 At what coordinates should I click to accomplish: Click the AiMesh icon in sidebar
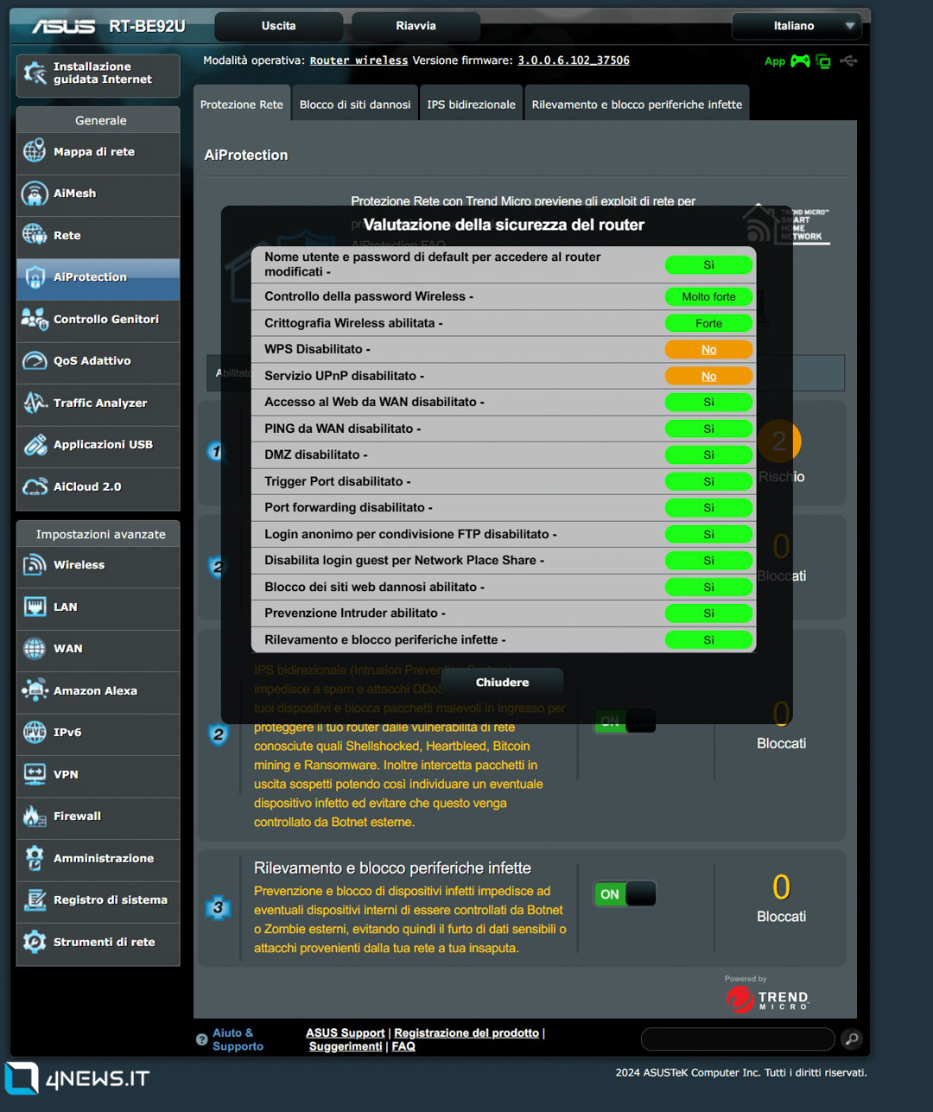pos(35,194)
